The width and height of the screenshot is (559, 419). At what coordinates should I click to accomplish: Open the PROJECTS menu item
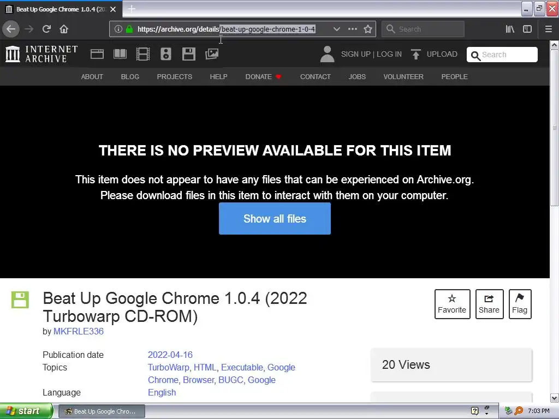click(174, 76)
